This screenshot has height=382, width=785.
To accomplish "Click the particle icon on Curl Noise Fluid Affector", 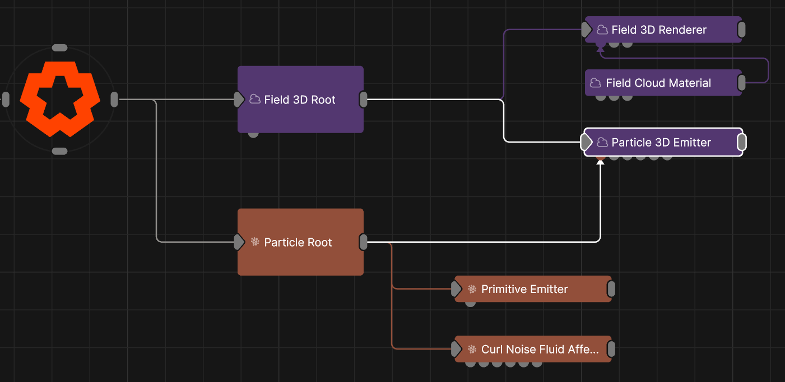I will pyautogui.click(x=472, y=350).
